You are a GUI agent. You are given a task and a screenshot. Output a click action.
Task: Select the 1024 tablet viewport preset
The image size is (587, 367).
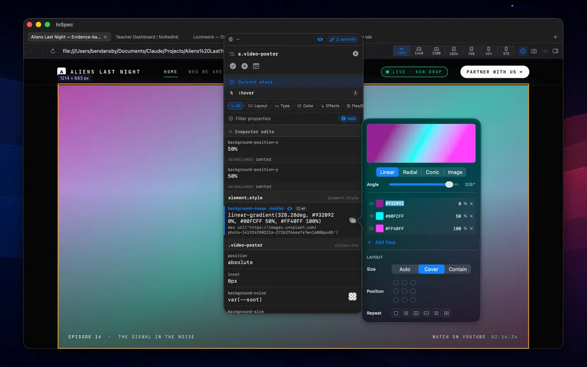[454, 51]
